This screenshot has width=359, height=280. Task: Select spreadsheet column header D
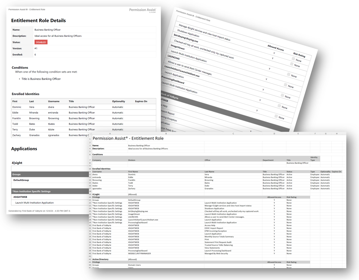click(274, 134)
